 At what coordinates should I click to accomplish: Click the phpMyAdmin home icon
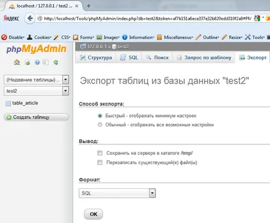[17, 62]
